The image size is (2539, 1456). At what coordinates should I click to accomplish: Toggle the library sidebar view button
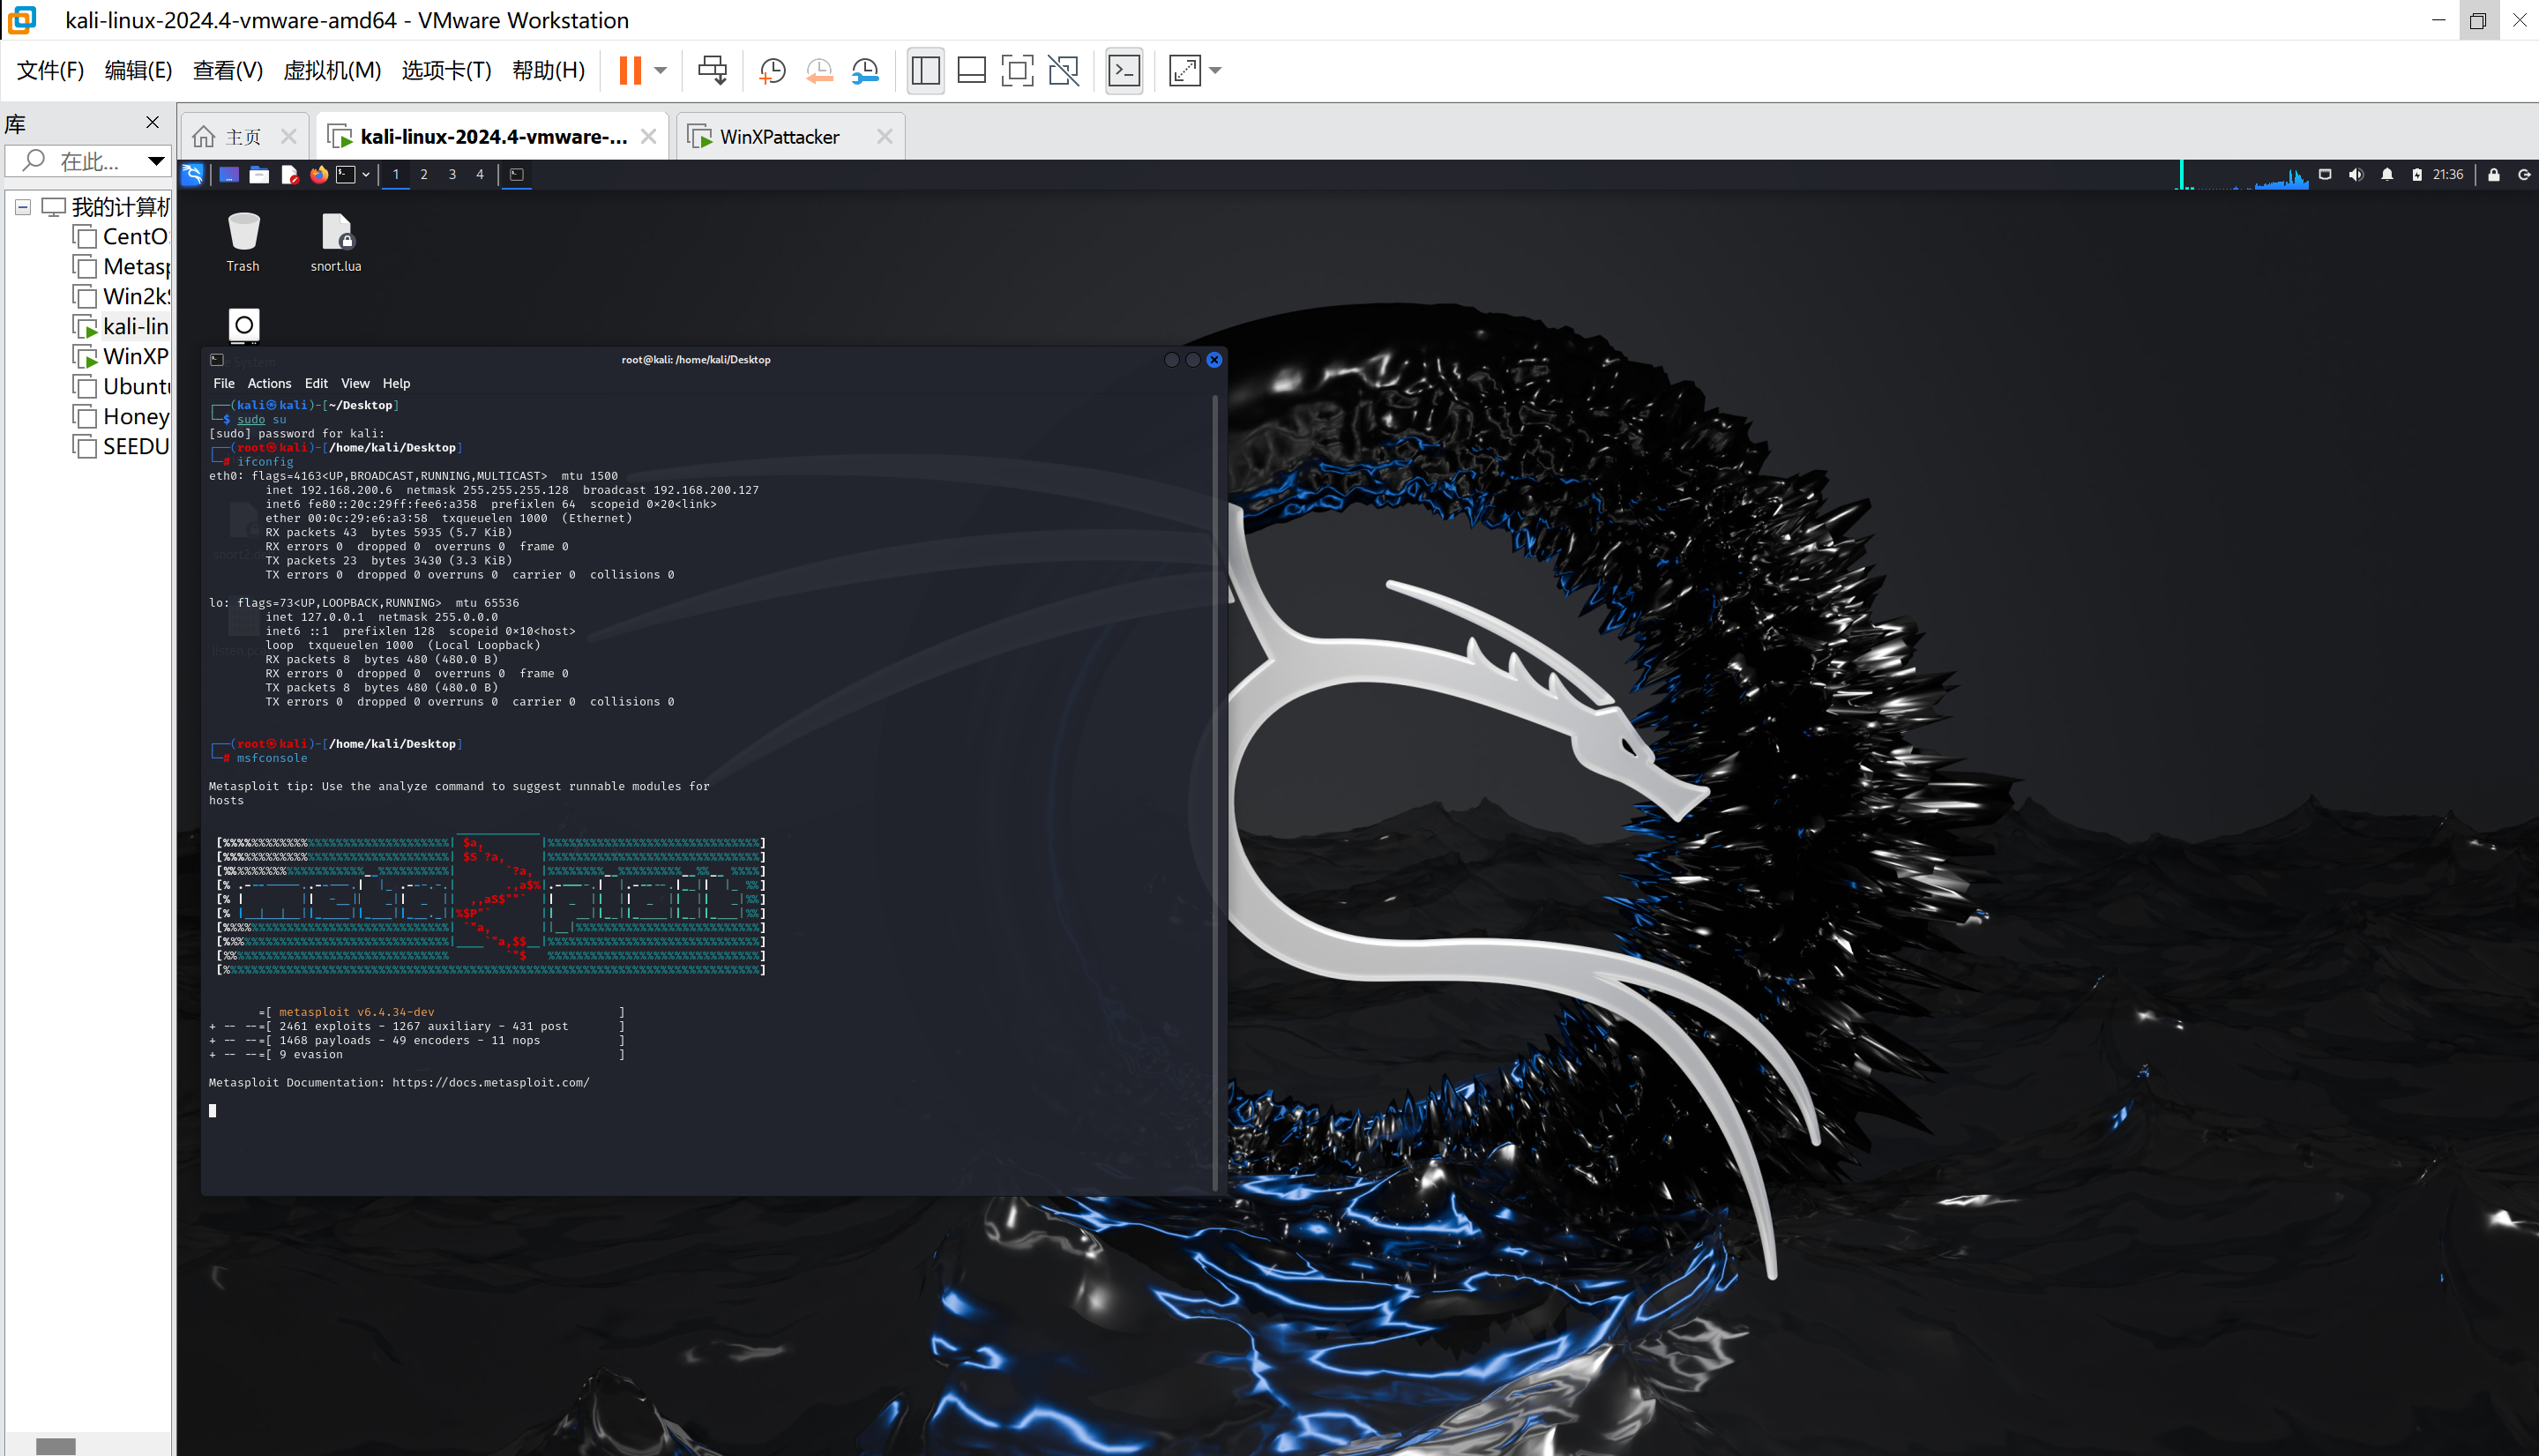[x=925, y=70]
